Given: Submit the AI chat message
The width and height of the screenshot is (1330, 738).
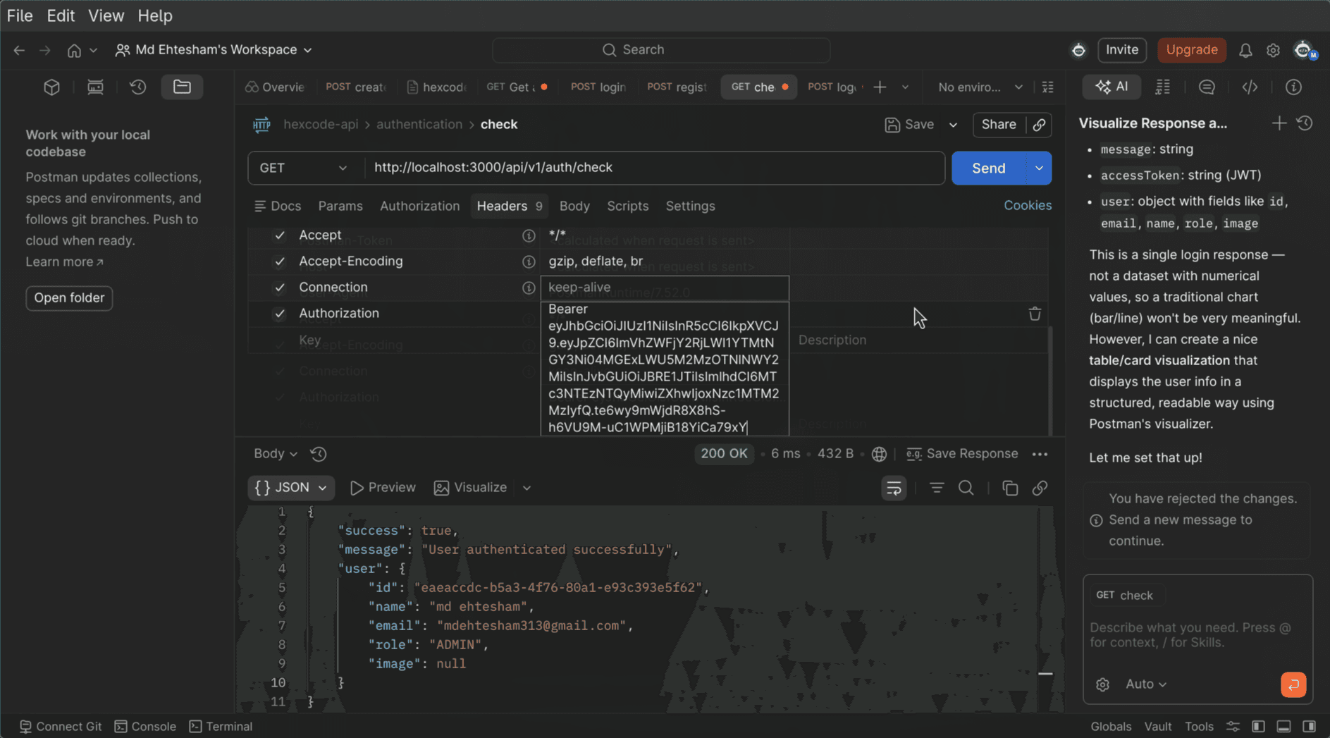Looking at the screenshot, I should point(1293,684).
